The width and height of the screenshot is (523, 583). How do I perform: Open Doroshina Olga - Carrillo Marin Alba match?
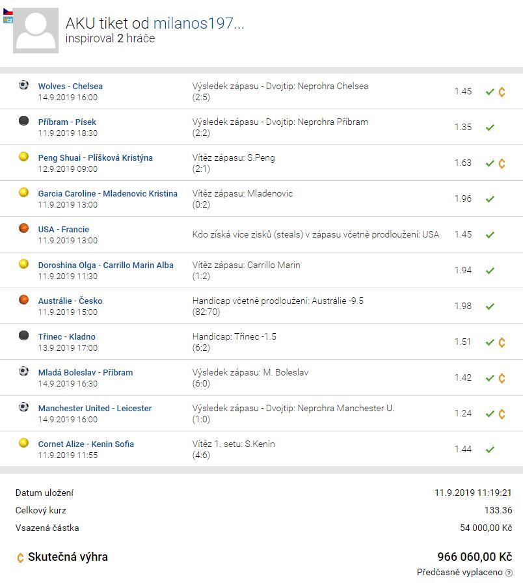(106, 265)
